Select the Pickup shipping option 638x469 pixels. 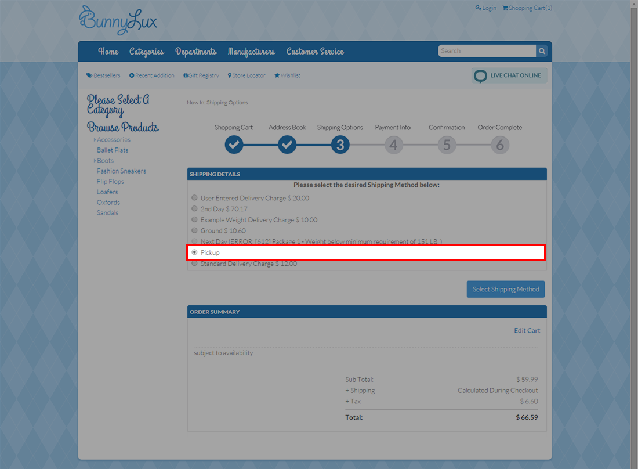[194, 252]
